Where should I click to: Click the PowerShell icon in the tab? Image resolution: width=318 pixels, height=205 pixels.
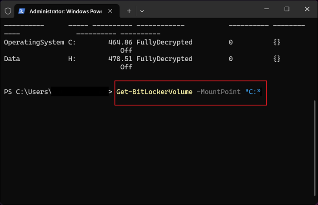[x=22, y=10]
